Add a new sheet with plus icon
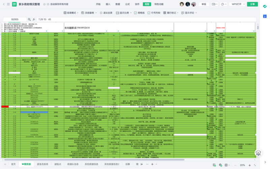Image resolution: width=270 pixels, height=169 pixels. [153, 164]
